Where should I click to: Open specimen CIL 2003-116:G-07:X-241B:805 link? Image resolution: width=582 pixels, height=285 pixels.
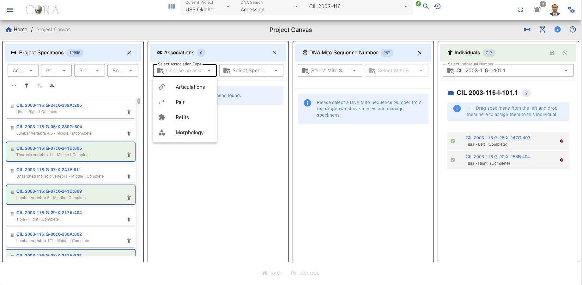49,148
